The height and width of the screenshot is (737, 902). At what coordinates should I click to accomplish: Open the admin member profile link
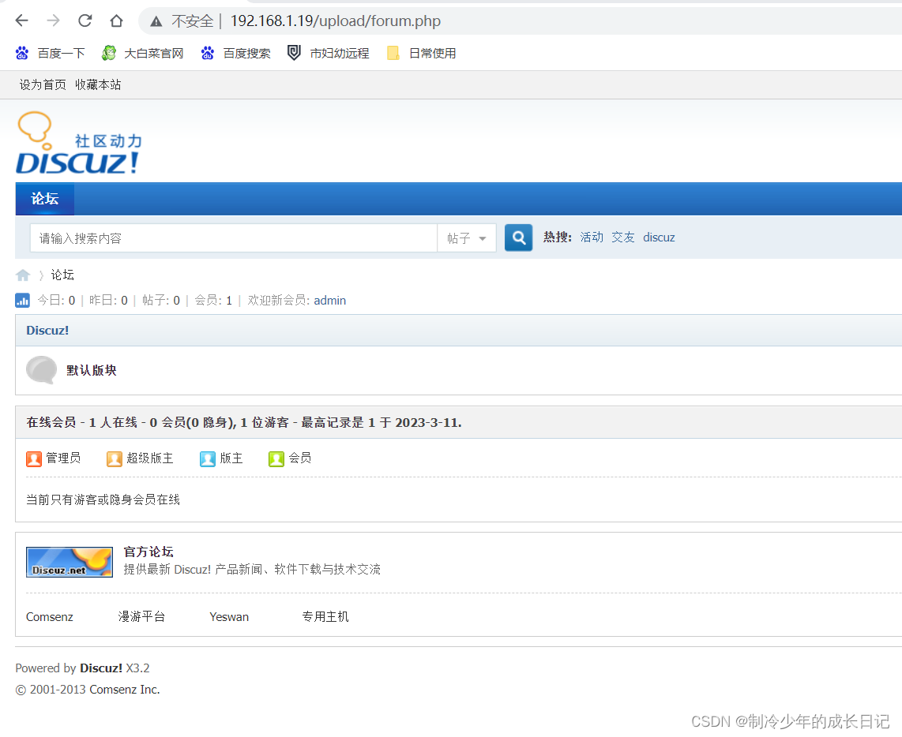click(x=329, y=300)
